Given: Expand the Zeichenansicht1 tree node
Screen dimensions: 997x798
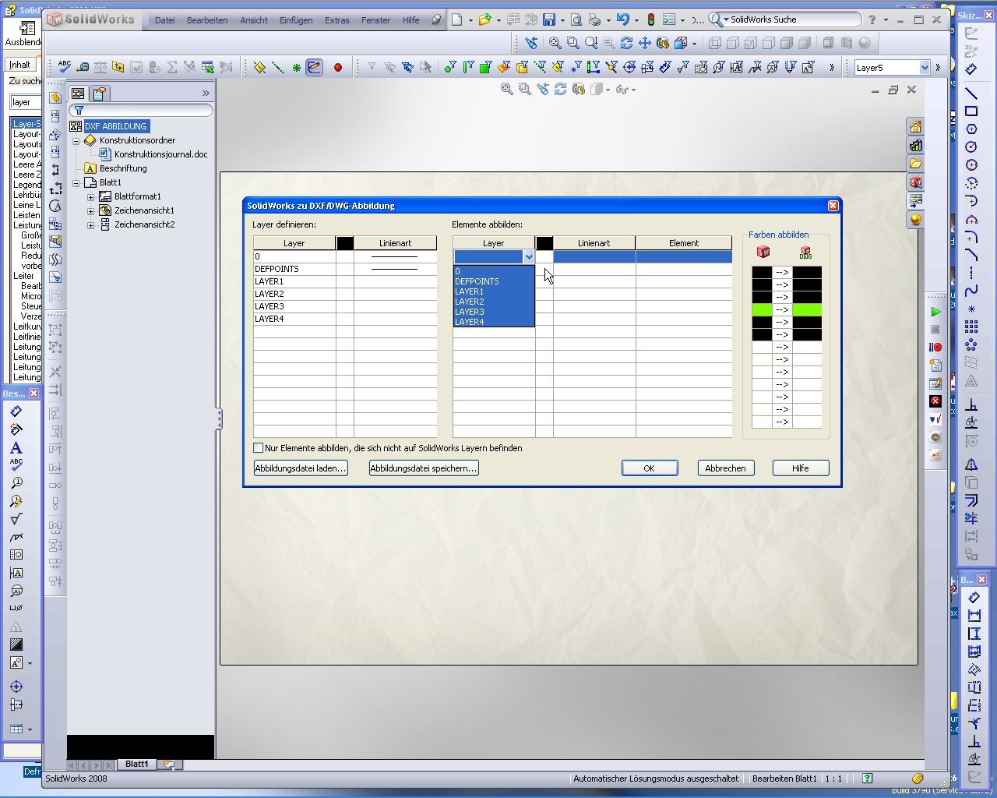Looking at the screenshot, I should (90, 211).
